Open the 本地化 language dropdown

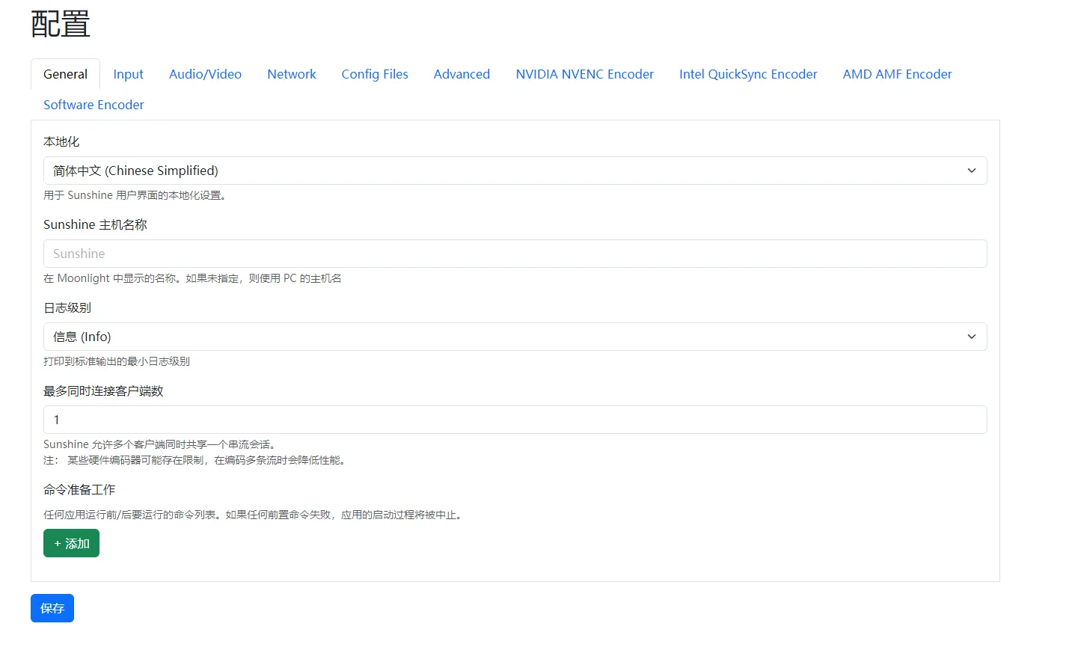click(515, 171)
